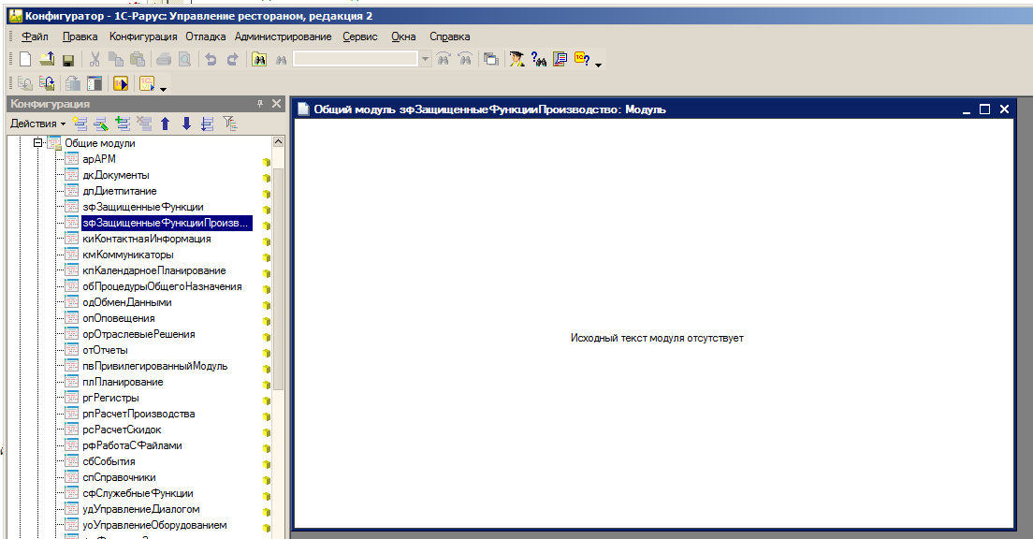Click the 1C help question mark icon

[582, 59]
